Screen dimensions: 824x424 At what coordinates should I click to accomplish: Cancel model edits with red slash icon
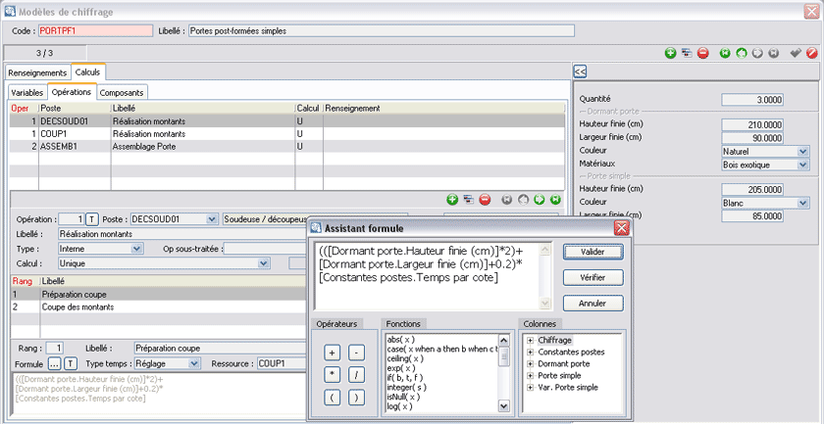click(812, 53)
